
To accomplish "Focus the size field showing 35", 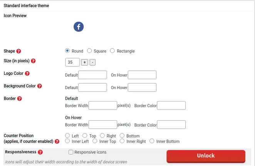I will click(72, 62).
